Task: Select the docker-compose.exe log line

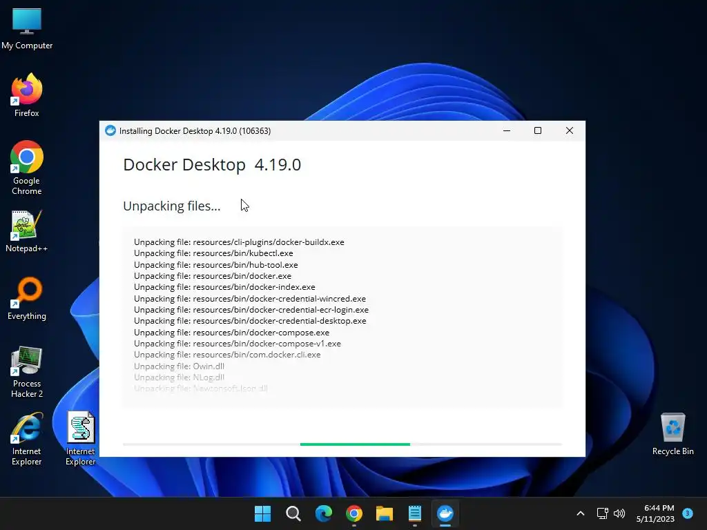Action: pyautogui.click(x=232, y=332)
